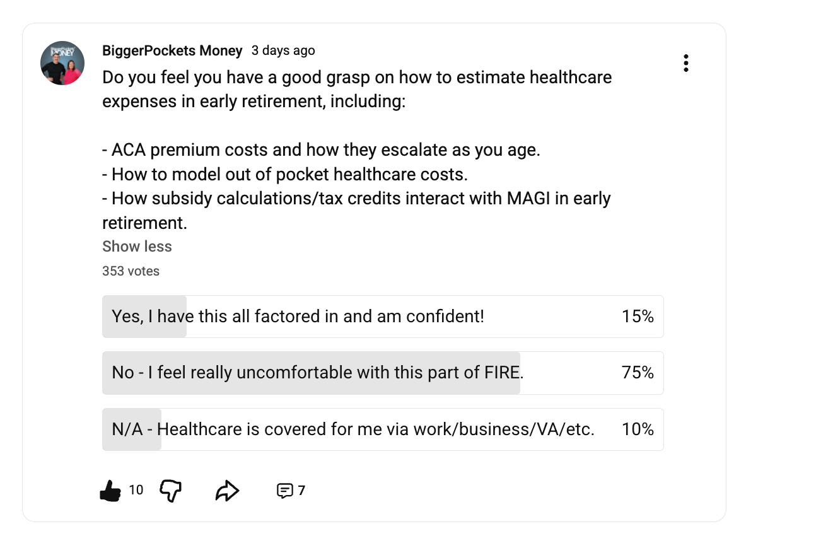Vote 'N/A - Healthcare is covered for me'
The width and height of the screenshot is (816, 548).
click(x=353, y=429)
